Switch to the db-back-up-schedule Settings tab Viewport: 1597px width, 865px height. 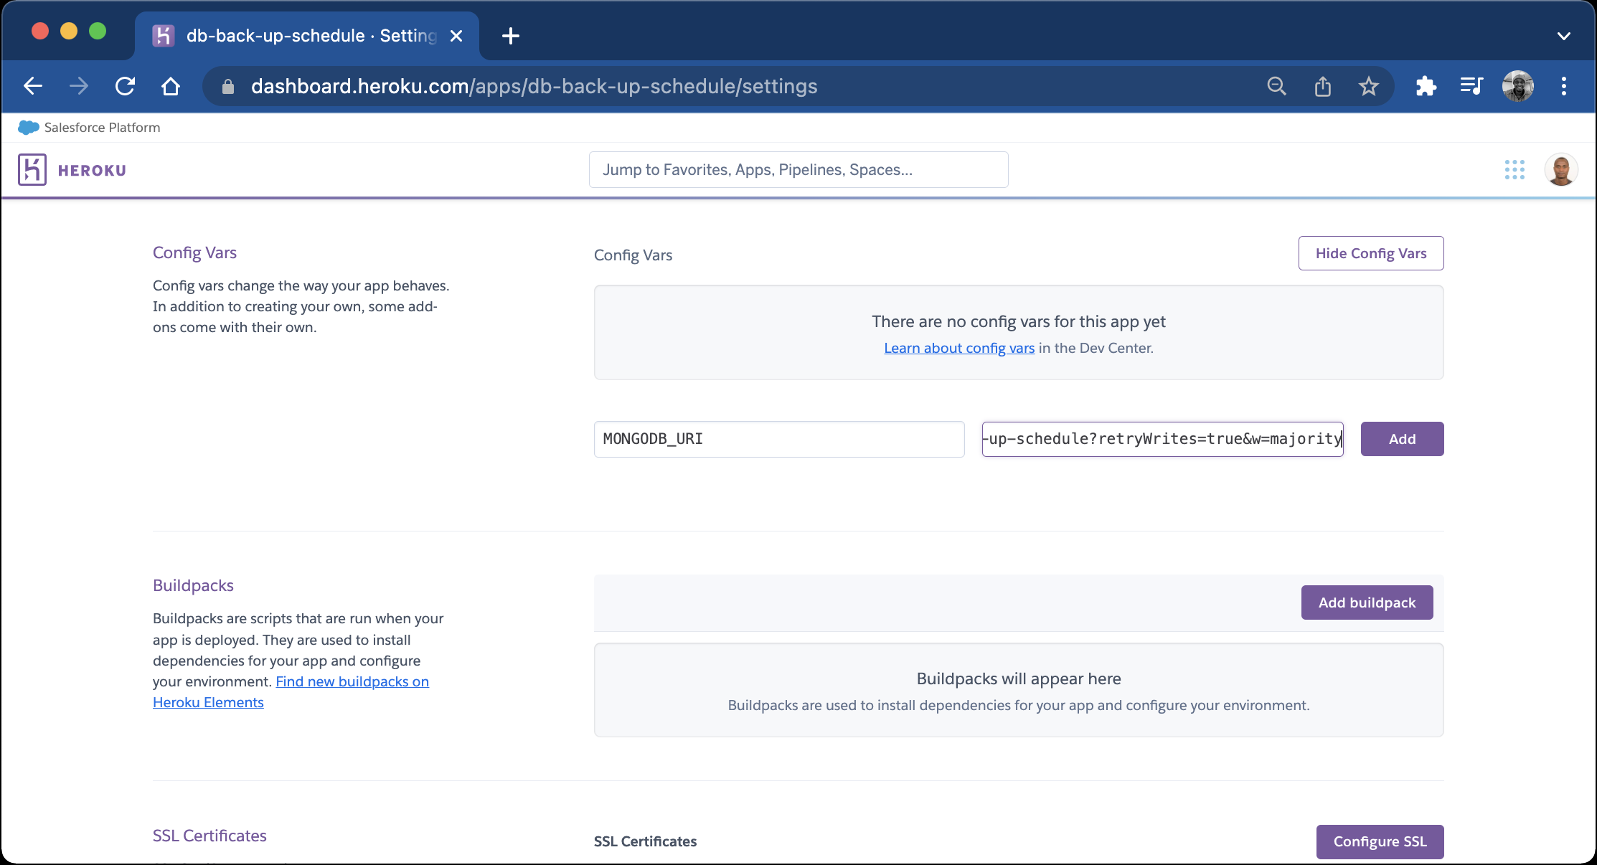(301, 35)
